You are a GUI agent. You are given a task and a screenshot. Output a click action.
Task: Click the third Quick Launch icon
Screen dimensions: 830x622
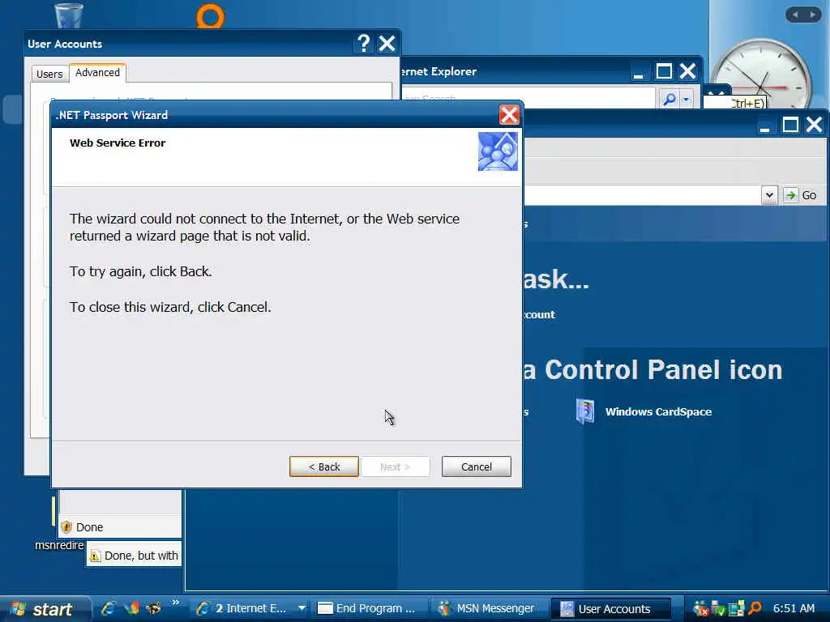click(x=154, y=608)
